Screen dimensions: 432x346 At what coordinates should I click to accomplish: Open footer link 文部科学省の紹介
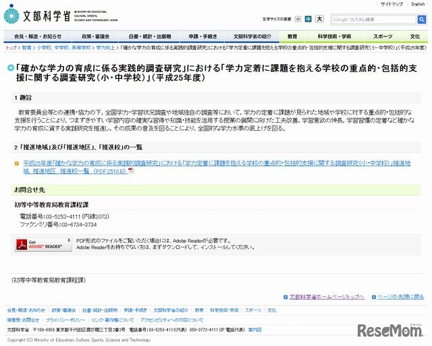tap(171, 310)
